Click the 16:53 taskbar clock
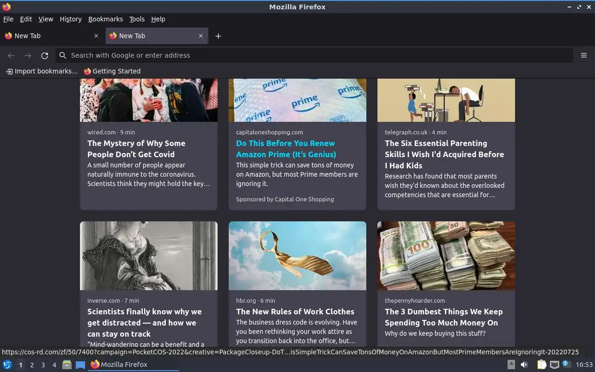The height and width of the screenshot is (372, 595). pyautogui.click(x=584, y=365)
